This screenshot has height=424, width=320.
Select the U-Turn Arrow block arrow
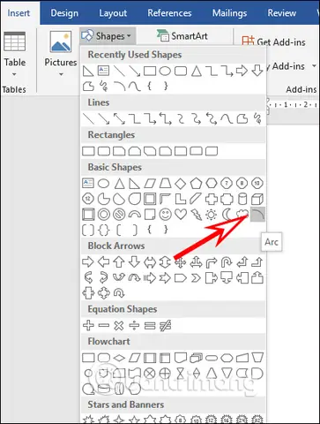pyautogui.click(x=227, y=261)
